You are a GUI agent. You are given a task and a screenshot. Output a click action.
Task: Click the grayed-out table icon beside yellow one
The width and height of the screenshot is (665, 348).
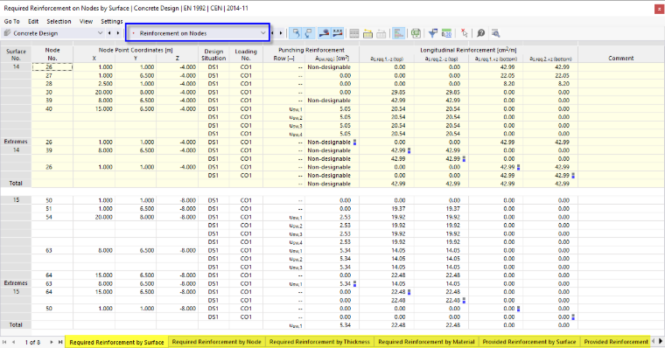381,33
